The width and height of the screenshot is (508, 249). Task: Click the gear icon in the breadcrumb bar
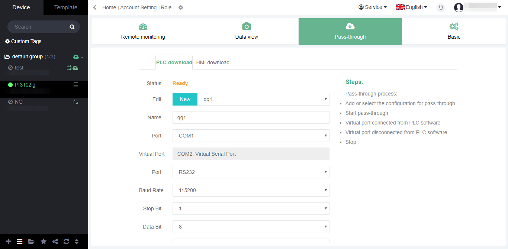point(181,7)
